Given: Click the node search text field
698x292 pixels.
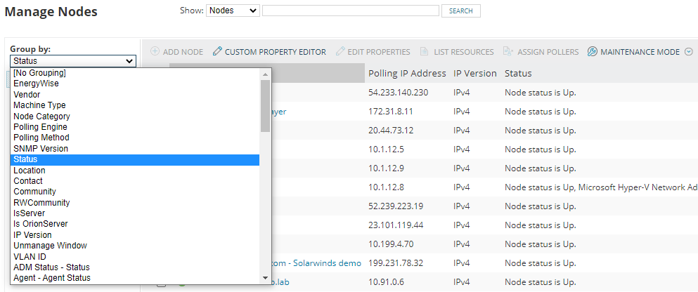Looking at the screenshot, I should pyautogui.click(x=351, y=11).
